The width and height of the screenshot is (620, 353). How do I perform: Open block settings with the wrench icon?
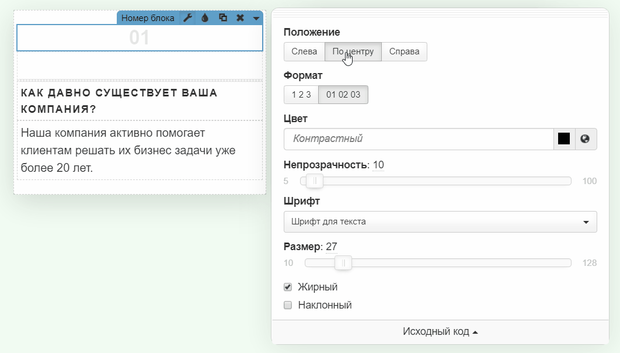(187, 18)
